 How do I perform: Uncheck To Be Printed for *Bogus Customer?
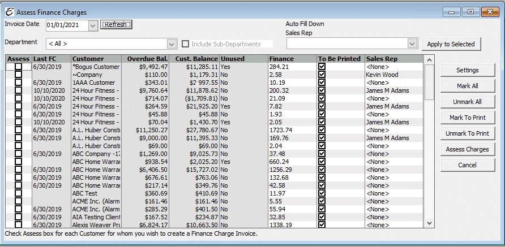coord(322,67)
